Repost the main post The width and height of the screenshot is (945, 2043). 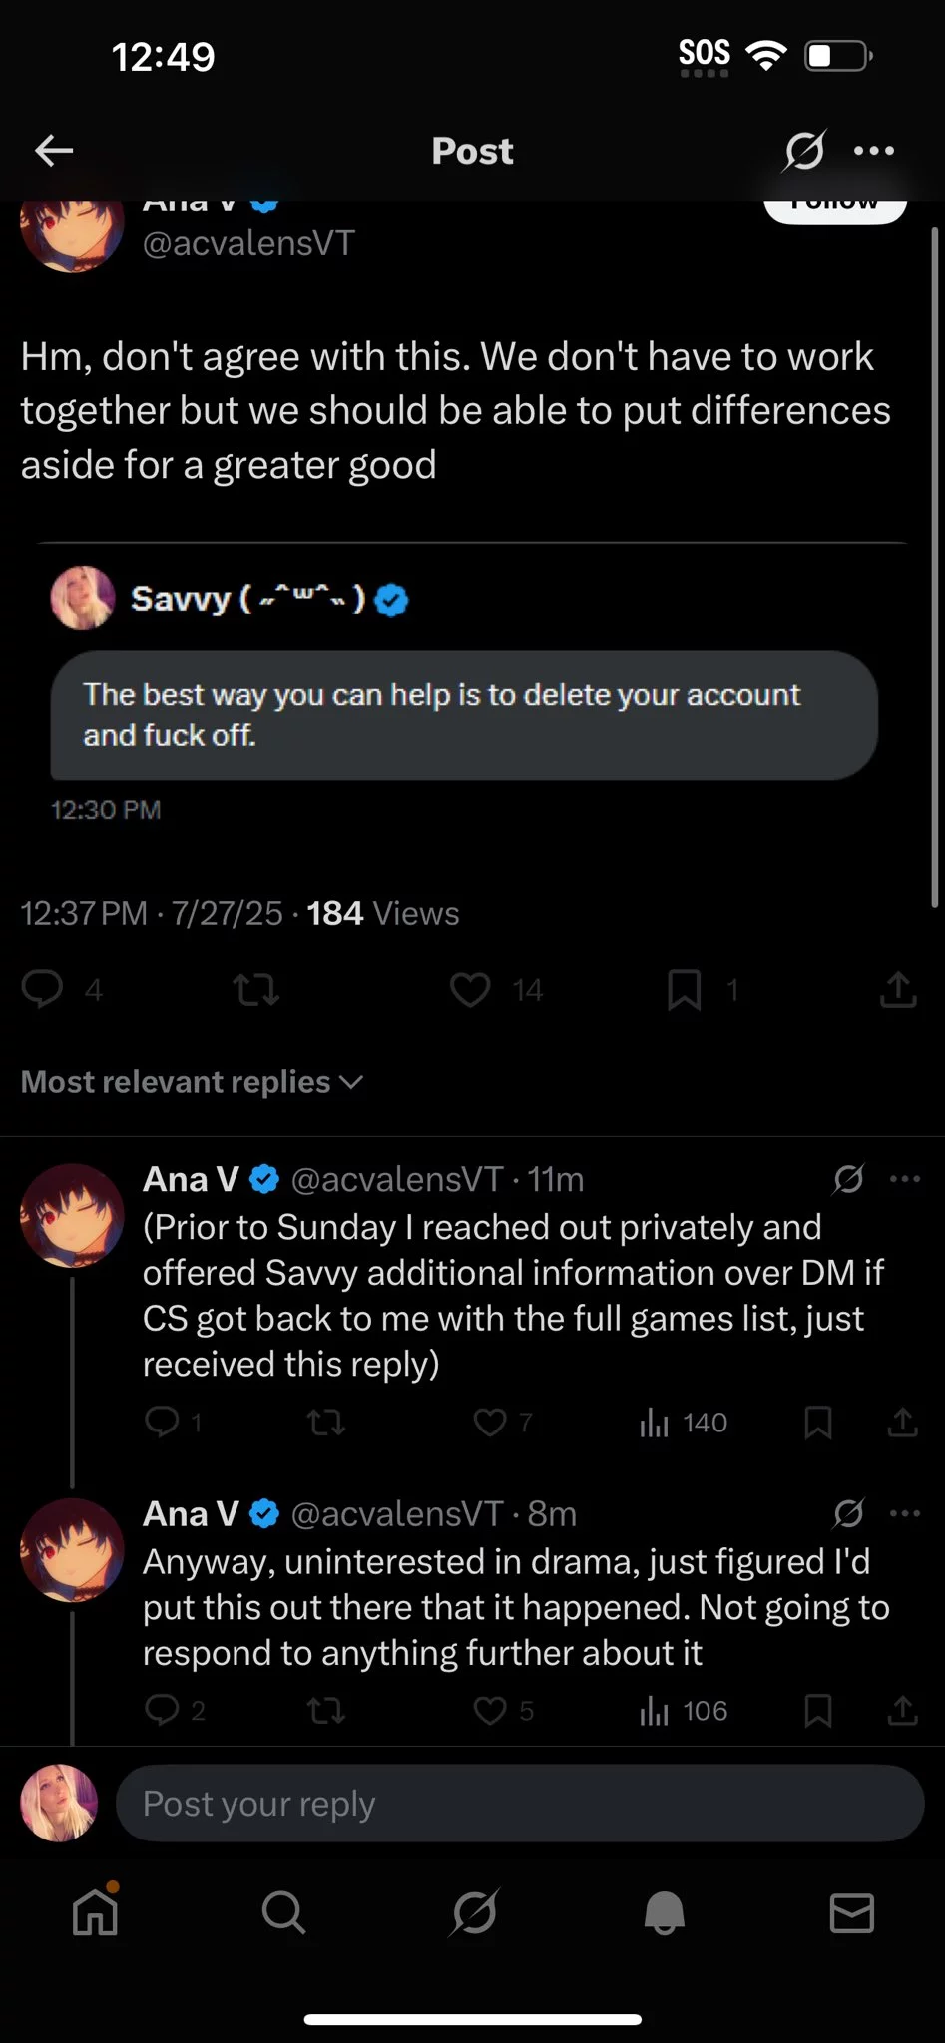(255, 989)
